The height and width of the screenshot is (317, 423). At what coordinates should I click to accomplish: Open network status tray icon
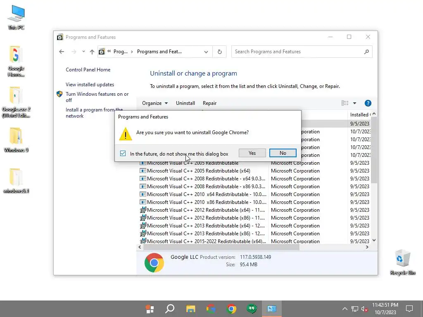coord(355,309)
